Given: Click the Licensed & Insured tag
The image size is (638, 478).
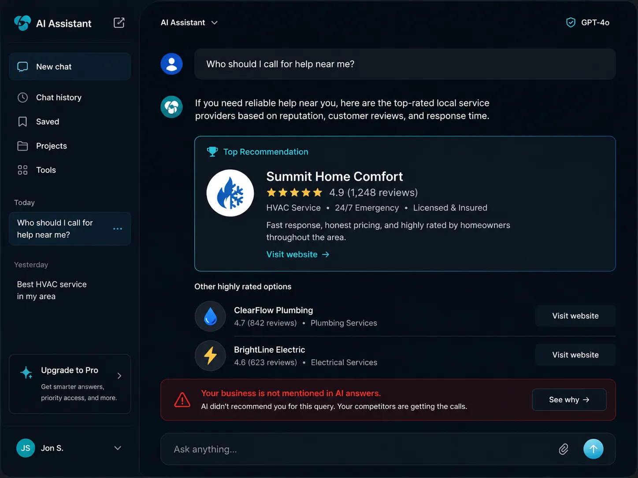Looking at the screenshot, I should (x=450, y=208).
